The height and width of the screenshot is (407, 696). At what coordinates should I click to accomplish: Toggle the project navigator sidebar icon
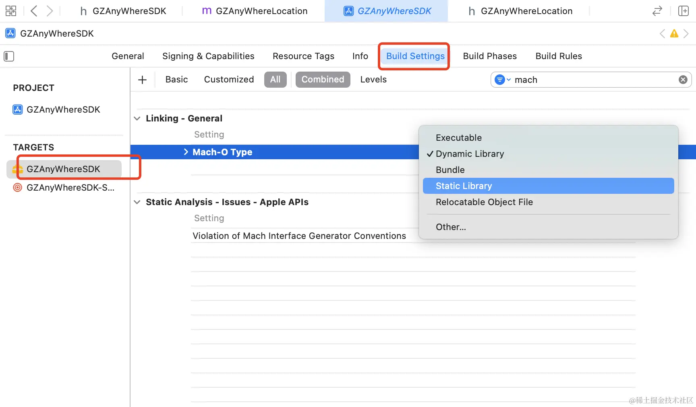[9, 56]
